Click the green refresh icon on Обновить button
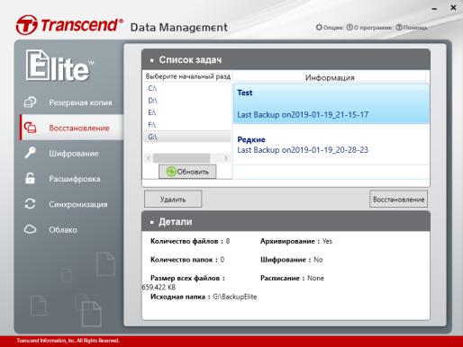Viewport: 463px width, 347px height. [x=171, y=172]
